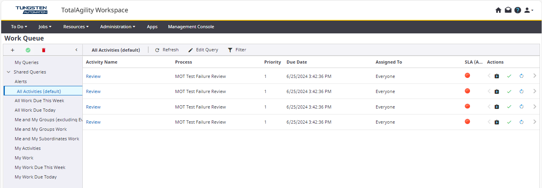Select Me and My Groups Work
542x188 pixels.
tap(41, 129)
